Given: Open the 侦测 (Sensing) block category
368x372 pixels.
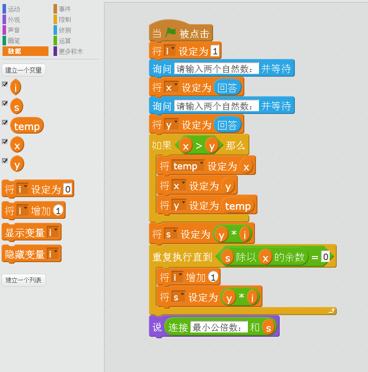Looking at the screenshot, I should tap(65, 30).
